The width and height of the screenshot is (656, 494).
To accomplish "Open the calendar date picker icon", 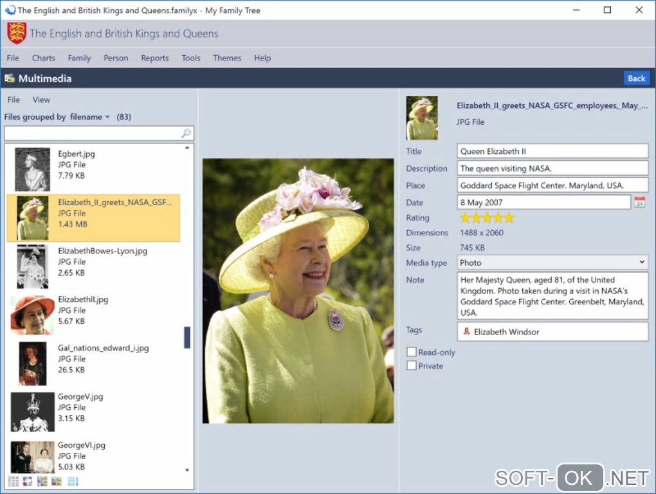I will click(x=640, y=203).
